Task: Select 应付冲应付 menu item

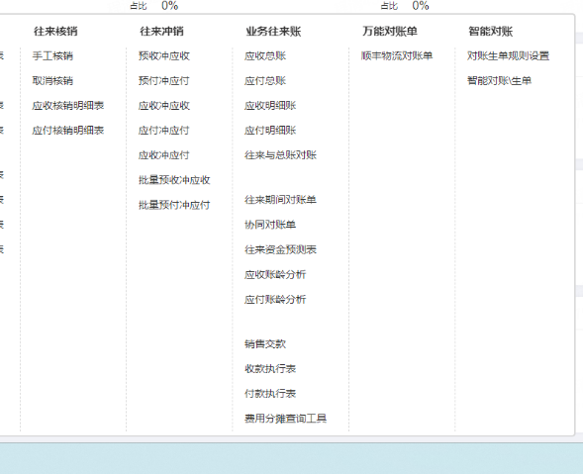Action: tap(164, 131)
